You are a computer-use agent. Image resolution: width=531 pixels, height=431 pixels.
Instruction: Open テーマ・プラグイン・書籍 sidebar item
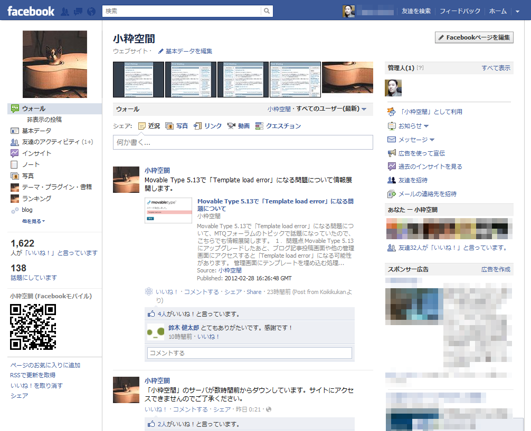(57, 187)
